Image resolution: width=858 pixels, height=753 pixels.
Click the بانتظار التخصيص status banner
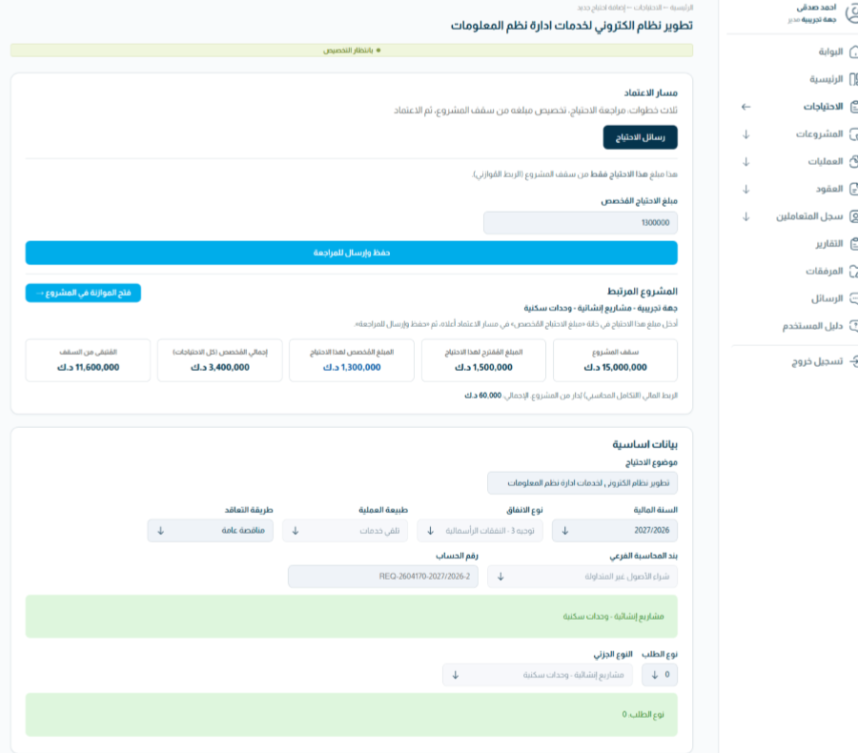coord(351,51)
